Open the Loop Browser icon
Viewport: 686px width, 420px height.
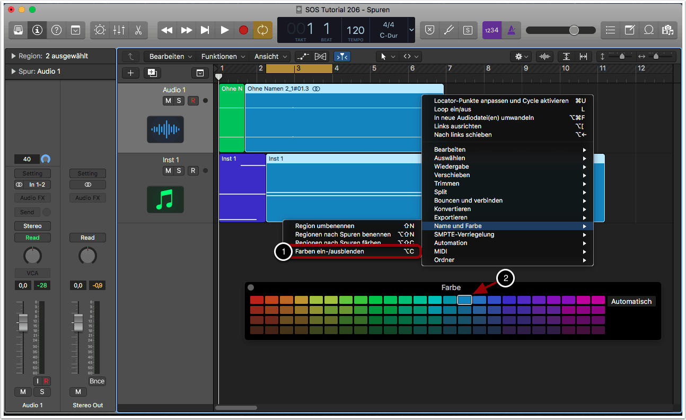click(648, 30)
